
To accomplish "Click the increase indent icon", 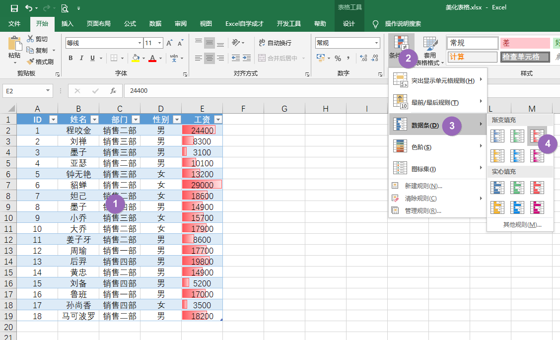I will click(247, 58).
